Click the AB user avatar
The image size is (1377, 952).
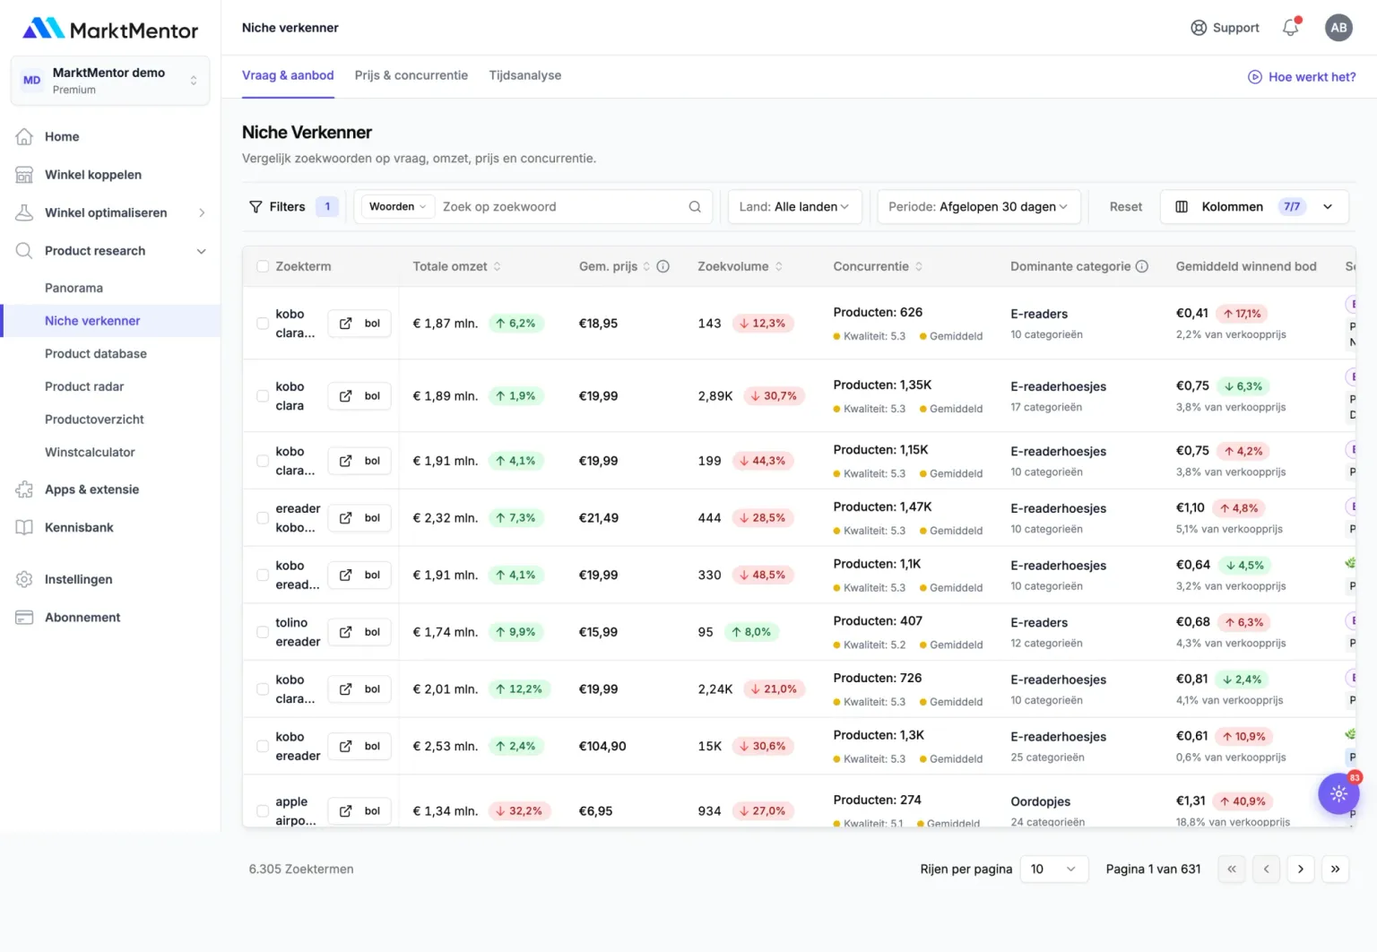point(1338,28)
